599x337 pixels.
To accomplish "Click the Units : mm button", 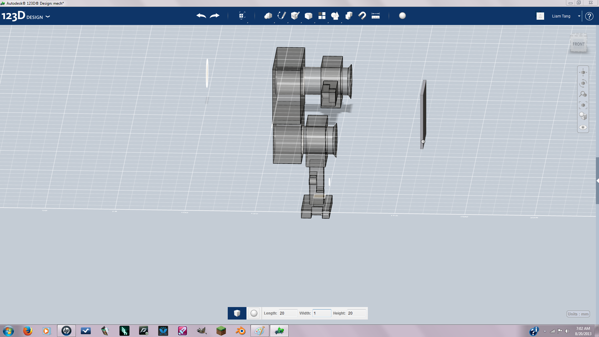I will [578, 314].
